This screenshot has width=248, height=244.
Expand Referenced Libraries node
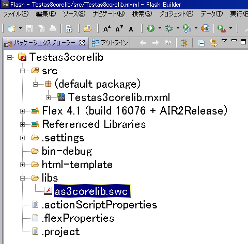22,124
